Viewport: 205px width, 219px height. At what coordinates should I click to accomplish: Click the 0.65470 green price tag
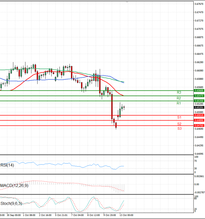click(199, 96)
